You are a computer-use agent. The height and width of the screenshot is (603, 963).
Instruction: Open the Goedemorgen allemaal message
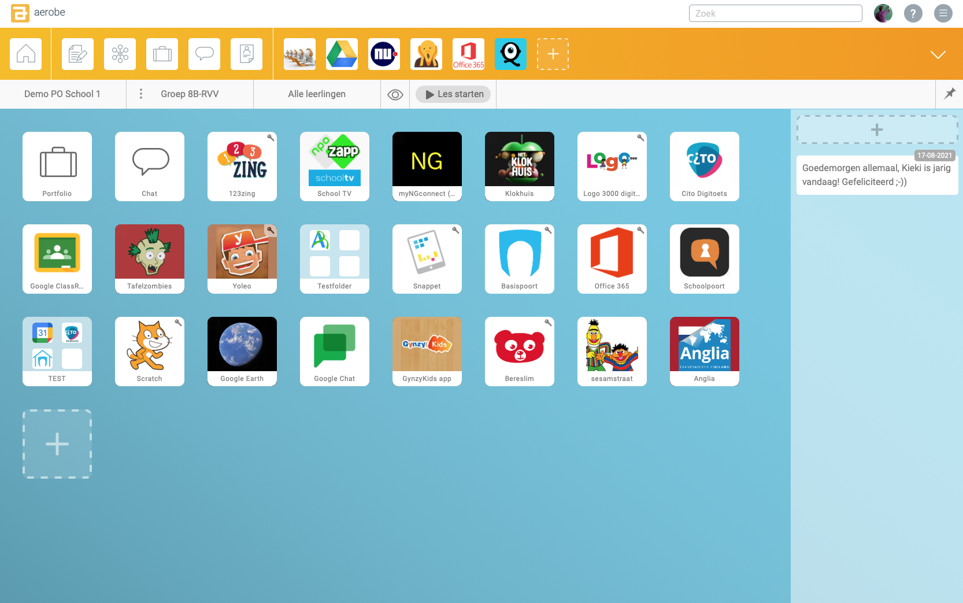tap(877, 175)
